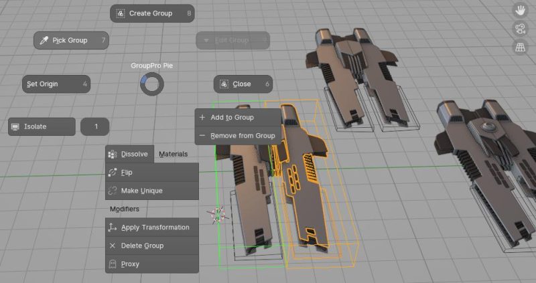Click the Proxy option
This screenshot has width=536, height=283.
151,264
